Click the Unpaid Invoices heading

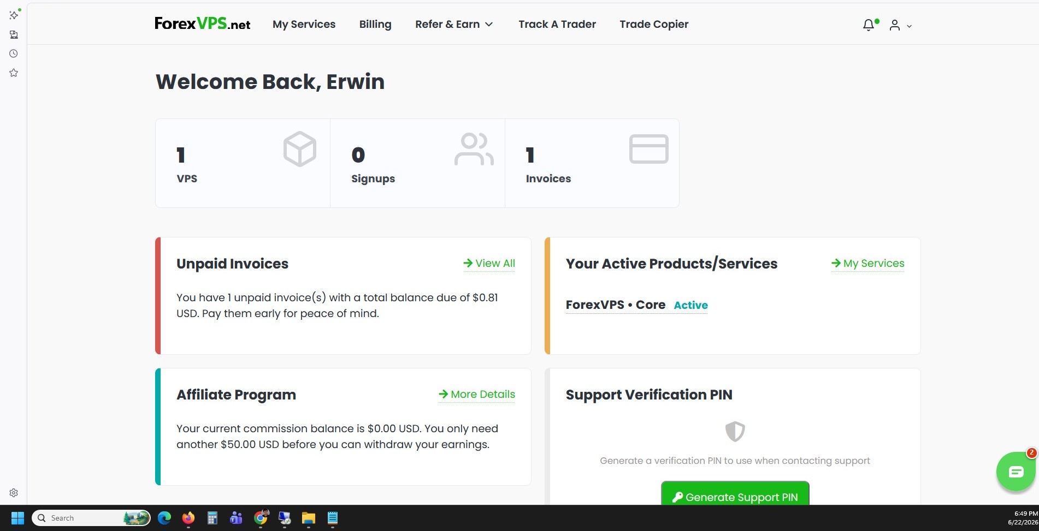pyautogui.click(x=232, y=264)
